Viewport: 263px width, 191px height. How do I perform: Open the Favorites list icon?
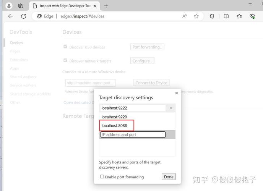(239, 16)
